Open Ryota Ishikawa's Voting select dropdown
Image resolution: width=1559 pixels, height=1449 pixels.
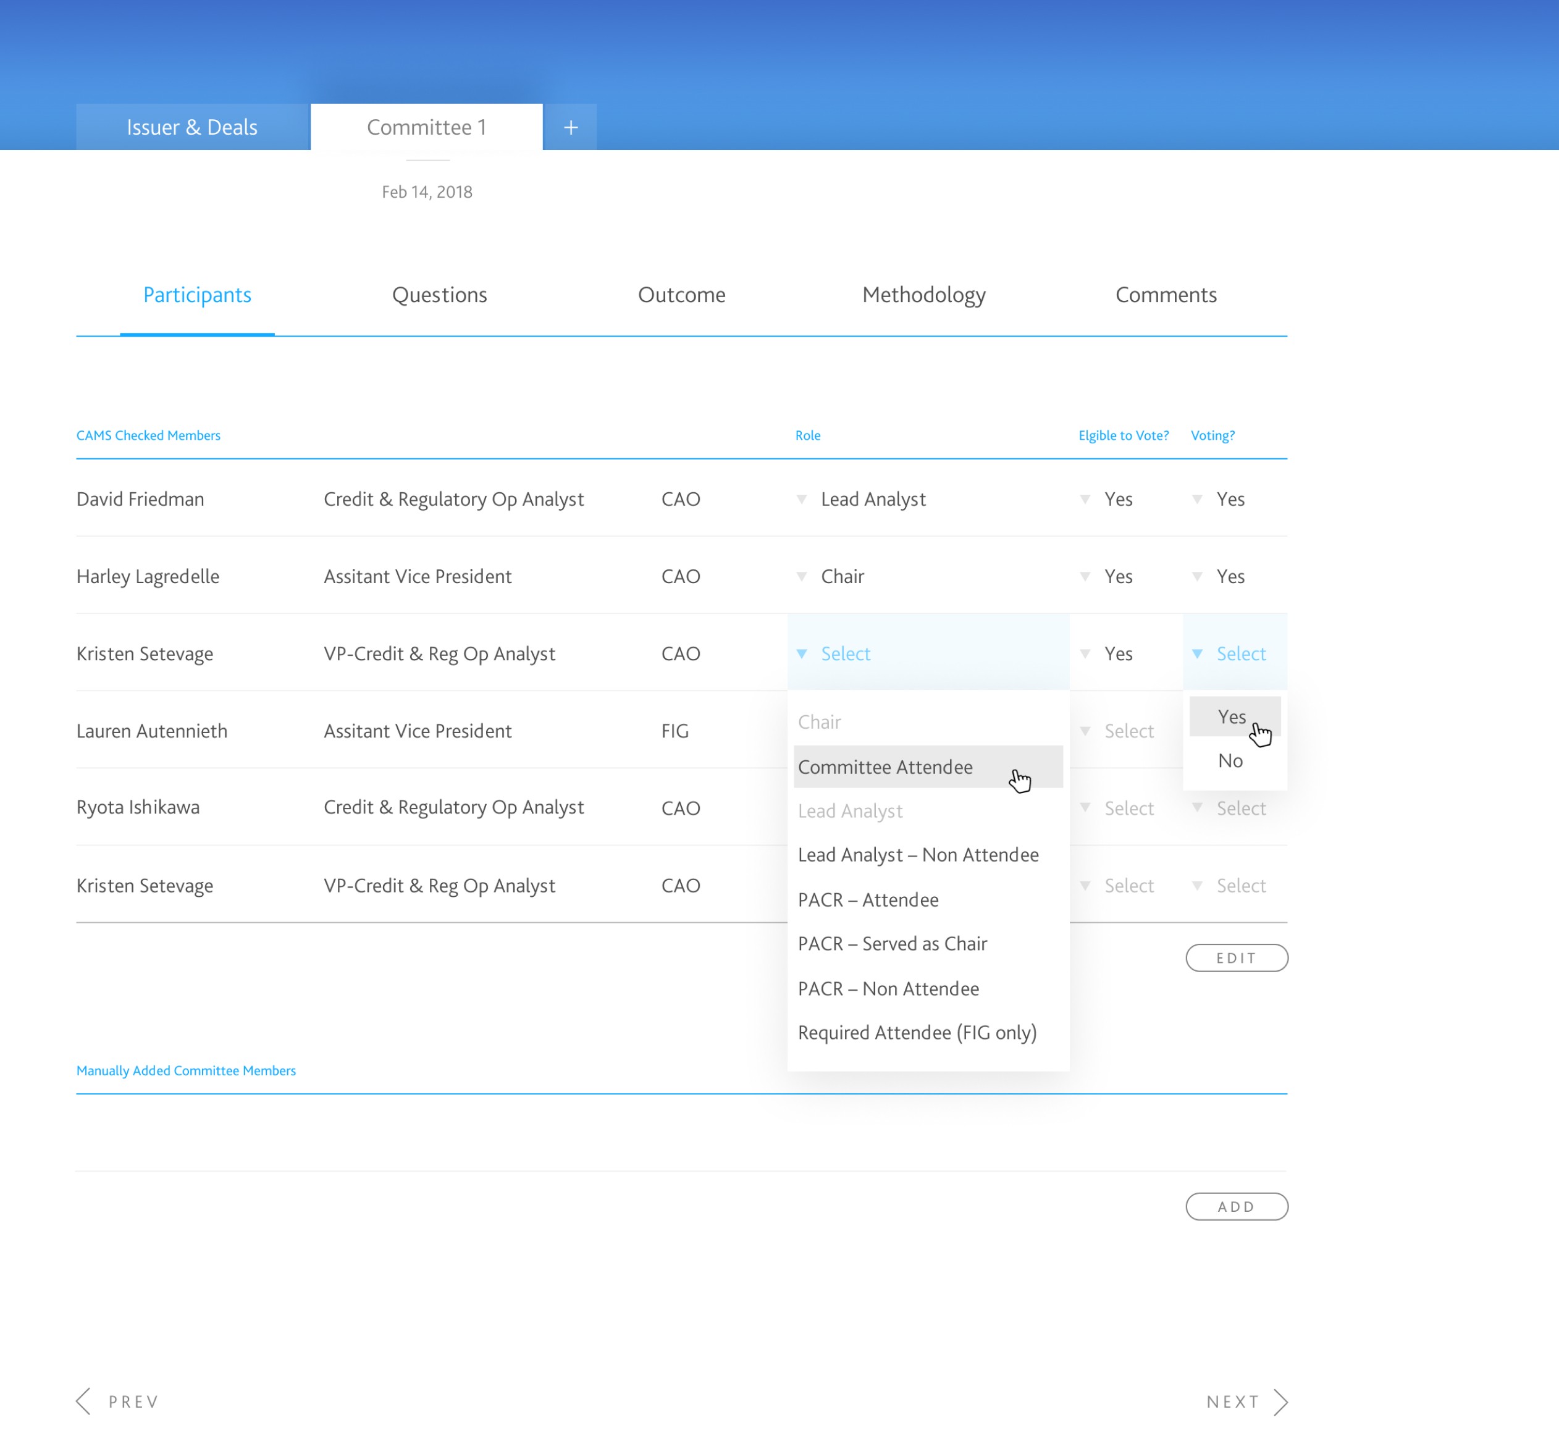click(1230, 808)
